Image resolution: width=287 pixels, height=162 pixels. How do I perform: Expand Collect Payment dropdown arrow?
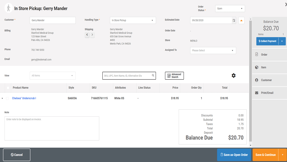point(282,41)
